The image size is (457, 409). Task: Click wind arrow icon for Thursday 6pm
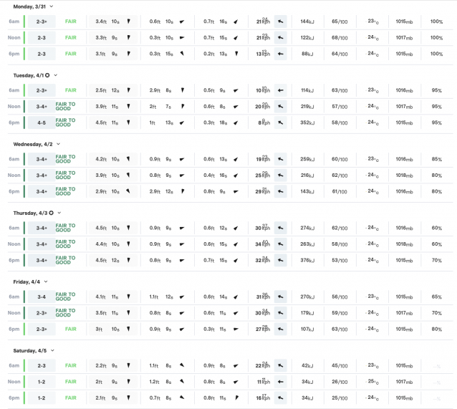[281, 260]
